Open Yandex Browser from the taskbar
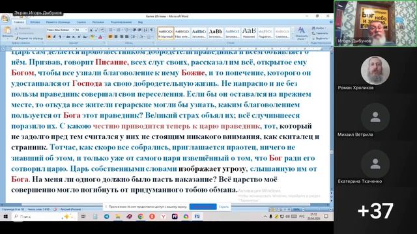The width and height of the screenshot is (417, 234). [x=164, y=216]
